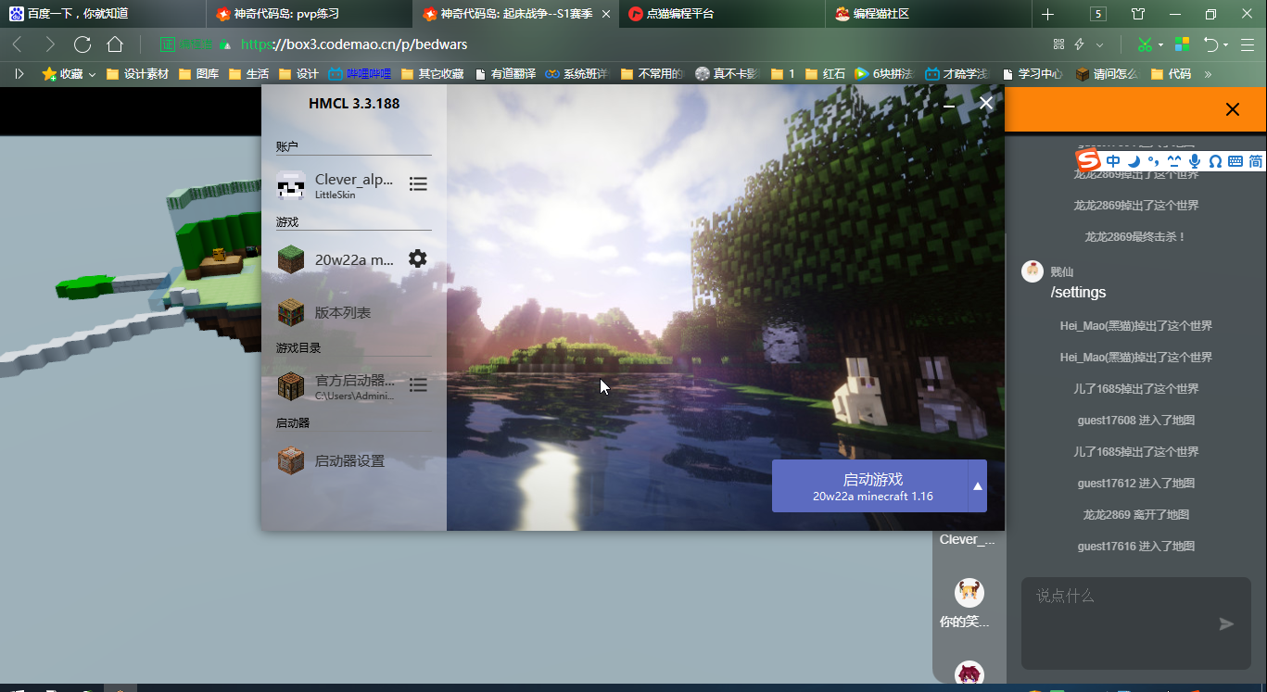Reload the current page
Viewport: 1267px width, 692px height.
[82, 44]
